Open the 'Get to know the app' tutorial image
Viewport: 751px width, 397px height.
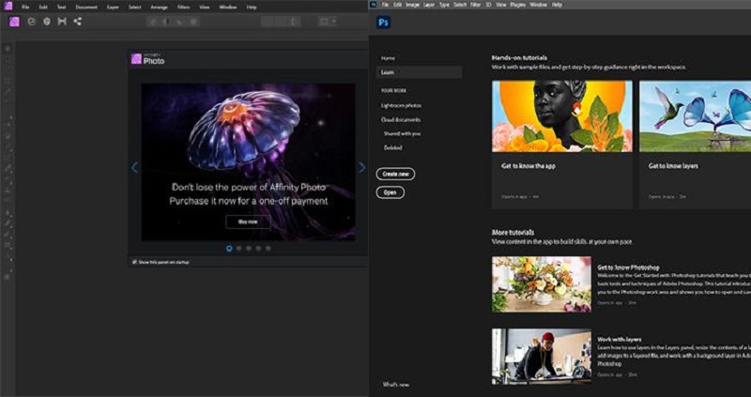(561, 116)
